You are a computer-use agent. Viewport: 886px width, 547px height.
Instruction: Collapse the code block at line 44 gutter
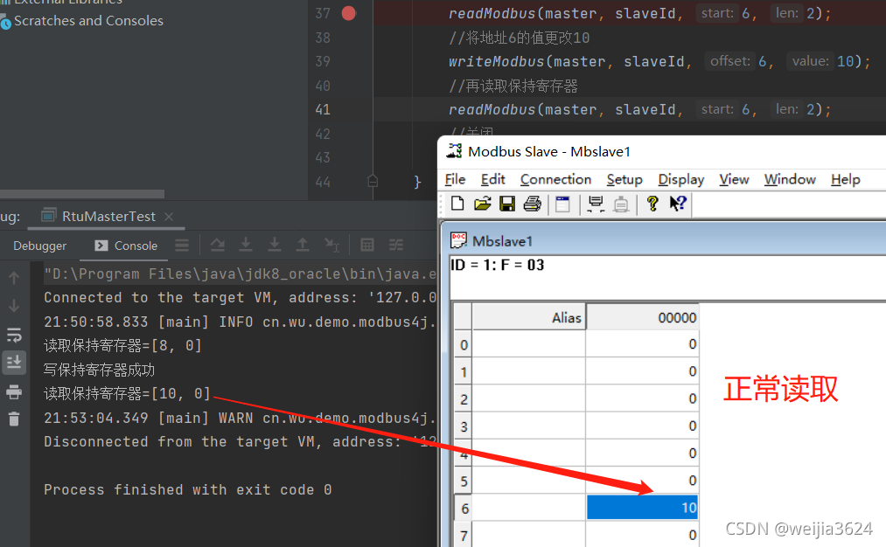373,181
